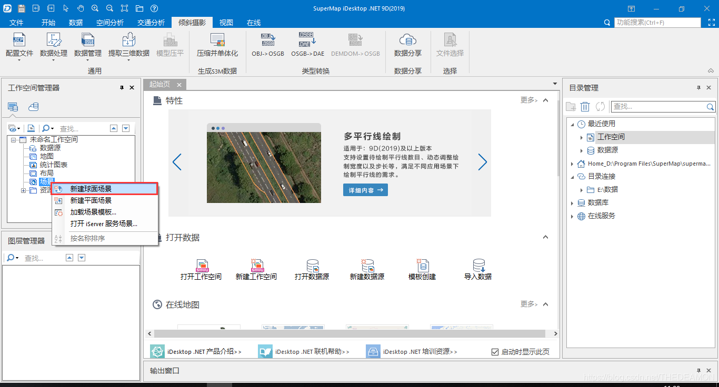Switch to cloud data icon in workspace manager
This screenshot has width=719, height=387.
[x=34, y=107]
